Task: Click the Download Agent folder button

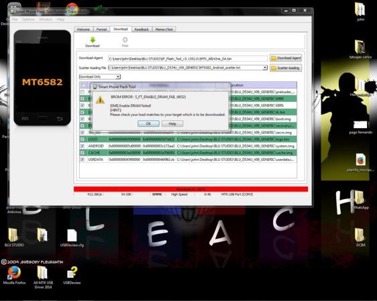Action: point(286,58)
